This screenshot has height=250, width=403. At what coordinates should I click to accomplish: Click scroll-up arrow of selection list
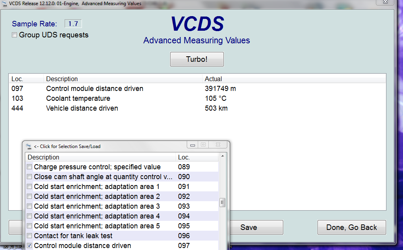point(223,156)
